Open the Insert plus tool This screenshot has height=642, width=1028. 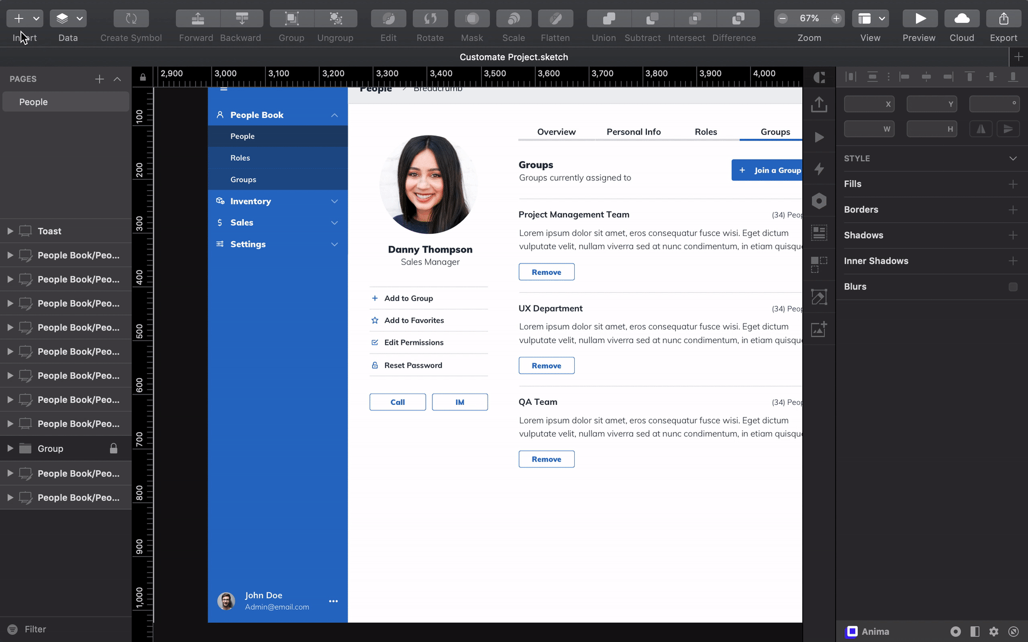(19, 19)
